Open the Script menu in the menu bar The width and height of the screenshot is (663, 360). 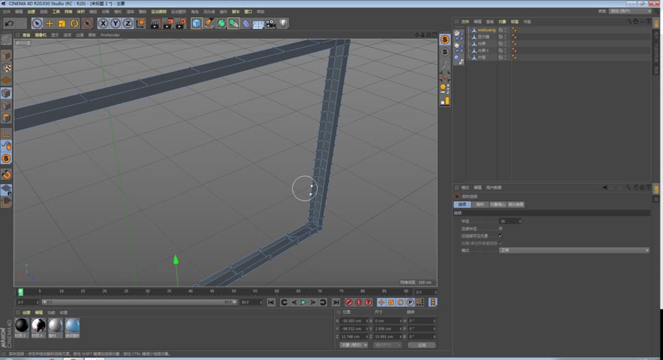(x=235, y=12)
